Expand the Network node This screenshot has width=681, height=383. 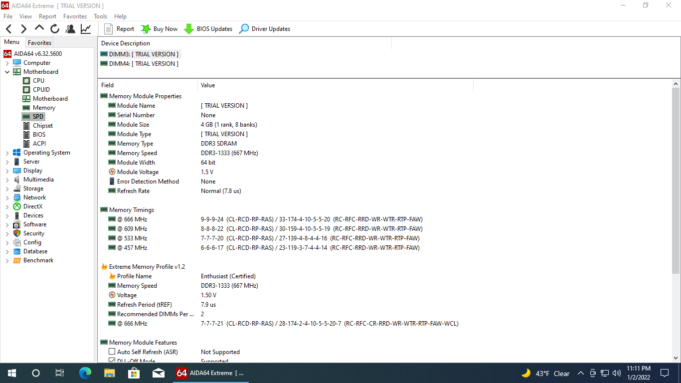(x=7, y=197)
